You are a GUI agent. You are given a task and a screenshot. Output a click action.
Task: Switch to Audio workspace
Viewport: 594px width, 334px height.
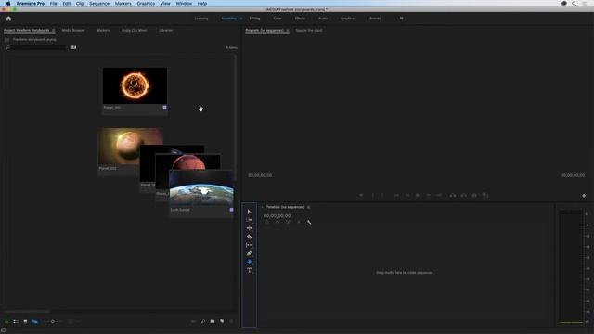323,19
